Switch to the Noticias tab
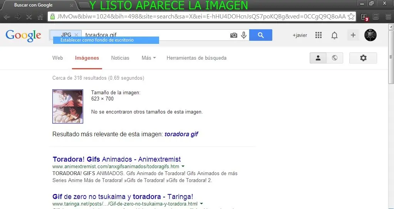The height and width of the screenshot is (209, 394). coord(120,58)
